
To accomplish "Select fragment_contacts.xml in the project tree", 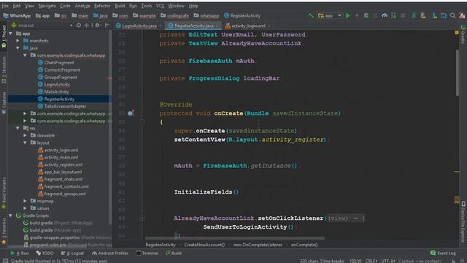I will coord(66,186).
